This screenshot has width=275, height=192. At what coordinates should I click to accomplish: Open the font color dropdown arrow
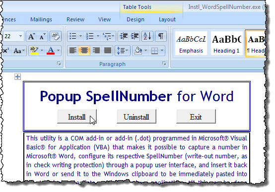click(59, 51)
